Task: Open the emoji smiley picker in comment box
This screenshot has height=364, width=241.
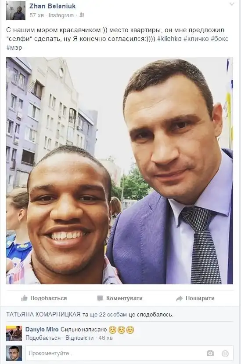Action: (x=225, y=353)
